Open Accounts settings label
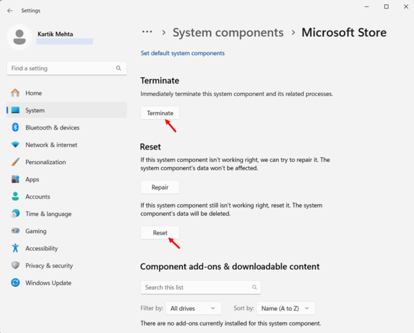Screen dimensions: 414x333 pyautogui.click(x=37, y=196)
